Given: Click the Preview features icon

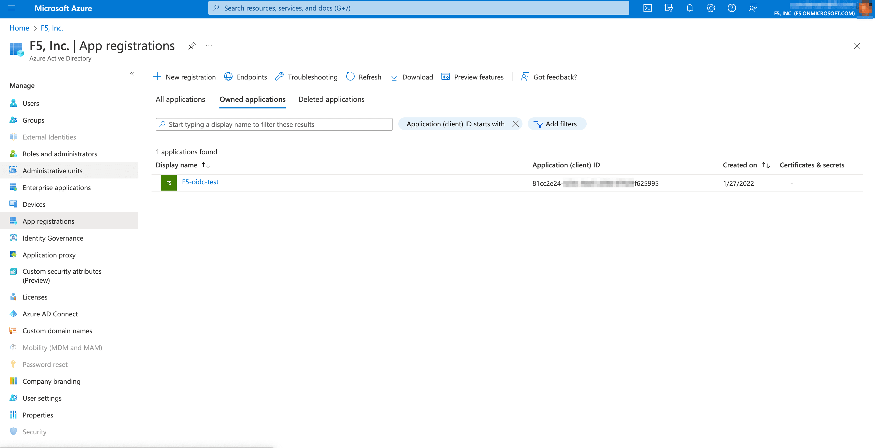Looking at the screenshot, I should 445,76.
